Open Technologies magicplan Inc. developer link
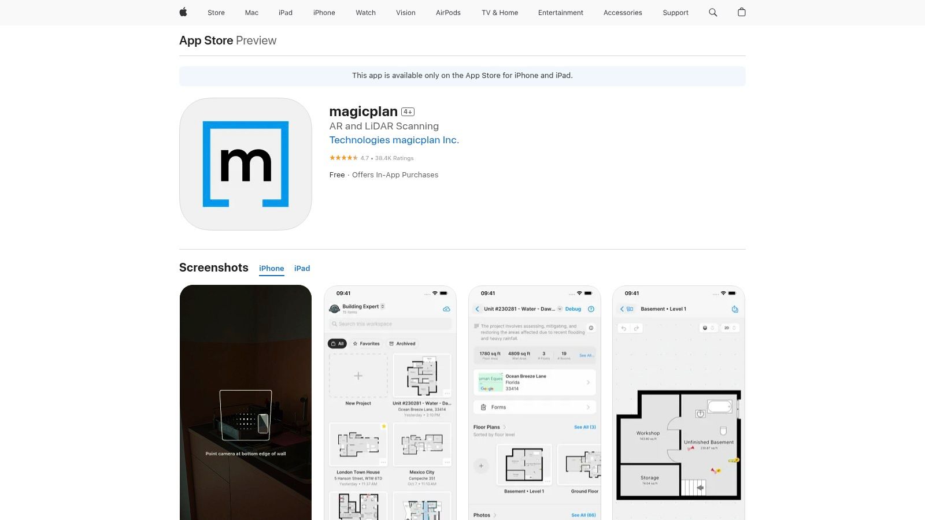Viewport: 925px width, 520px height. [394, 140]
